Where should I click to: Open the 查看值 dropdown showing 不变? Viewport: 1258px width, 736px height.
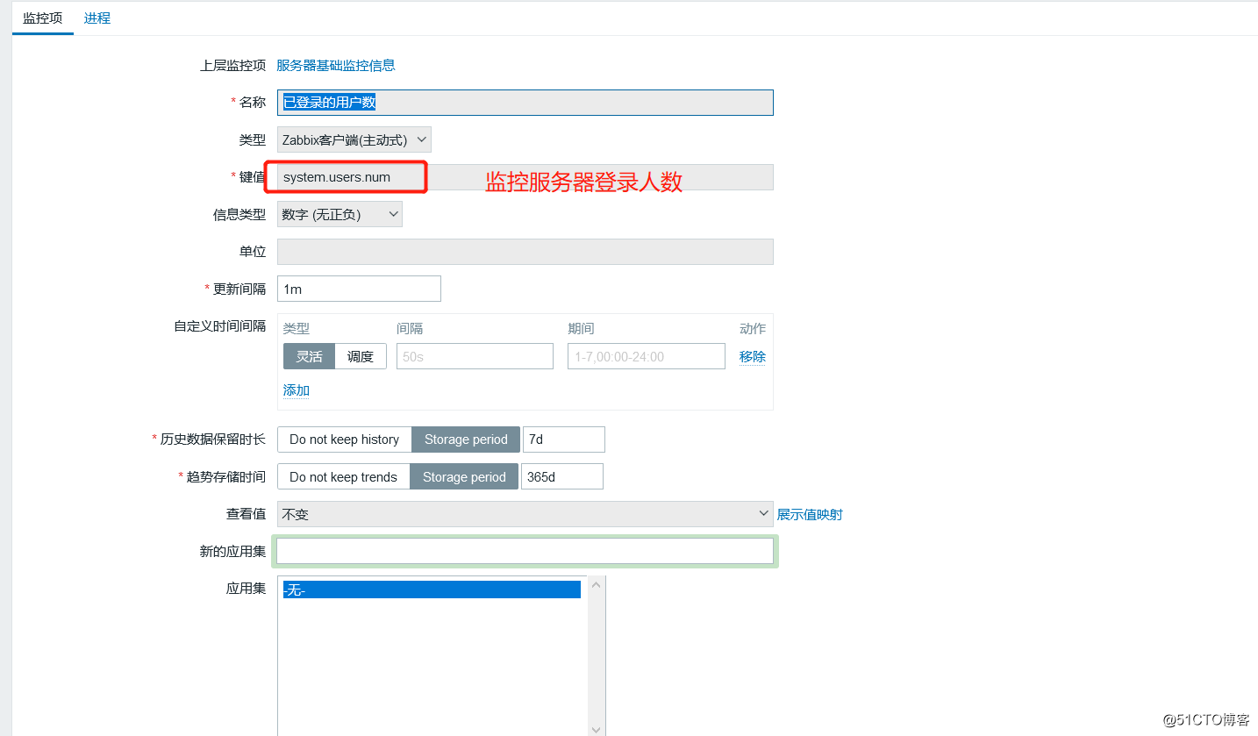point(525,514)
